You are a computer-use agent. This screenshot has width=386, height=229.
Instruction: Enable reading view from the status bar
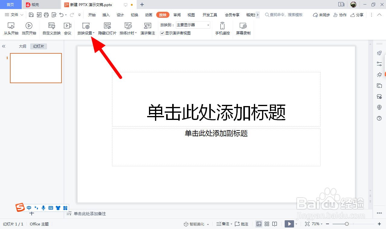(274, 224)
